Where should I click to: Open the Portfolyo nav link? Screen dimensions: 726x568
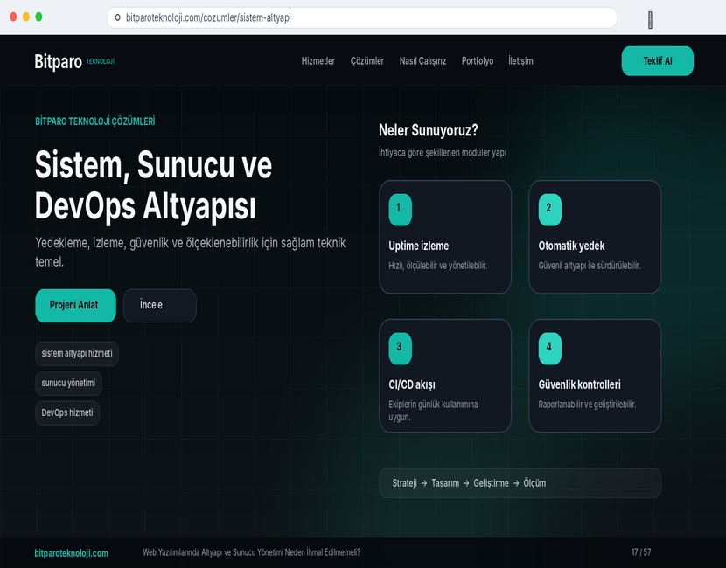click(478, 61)
